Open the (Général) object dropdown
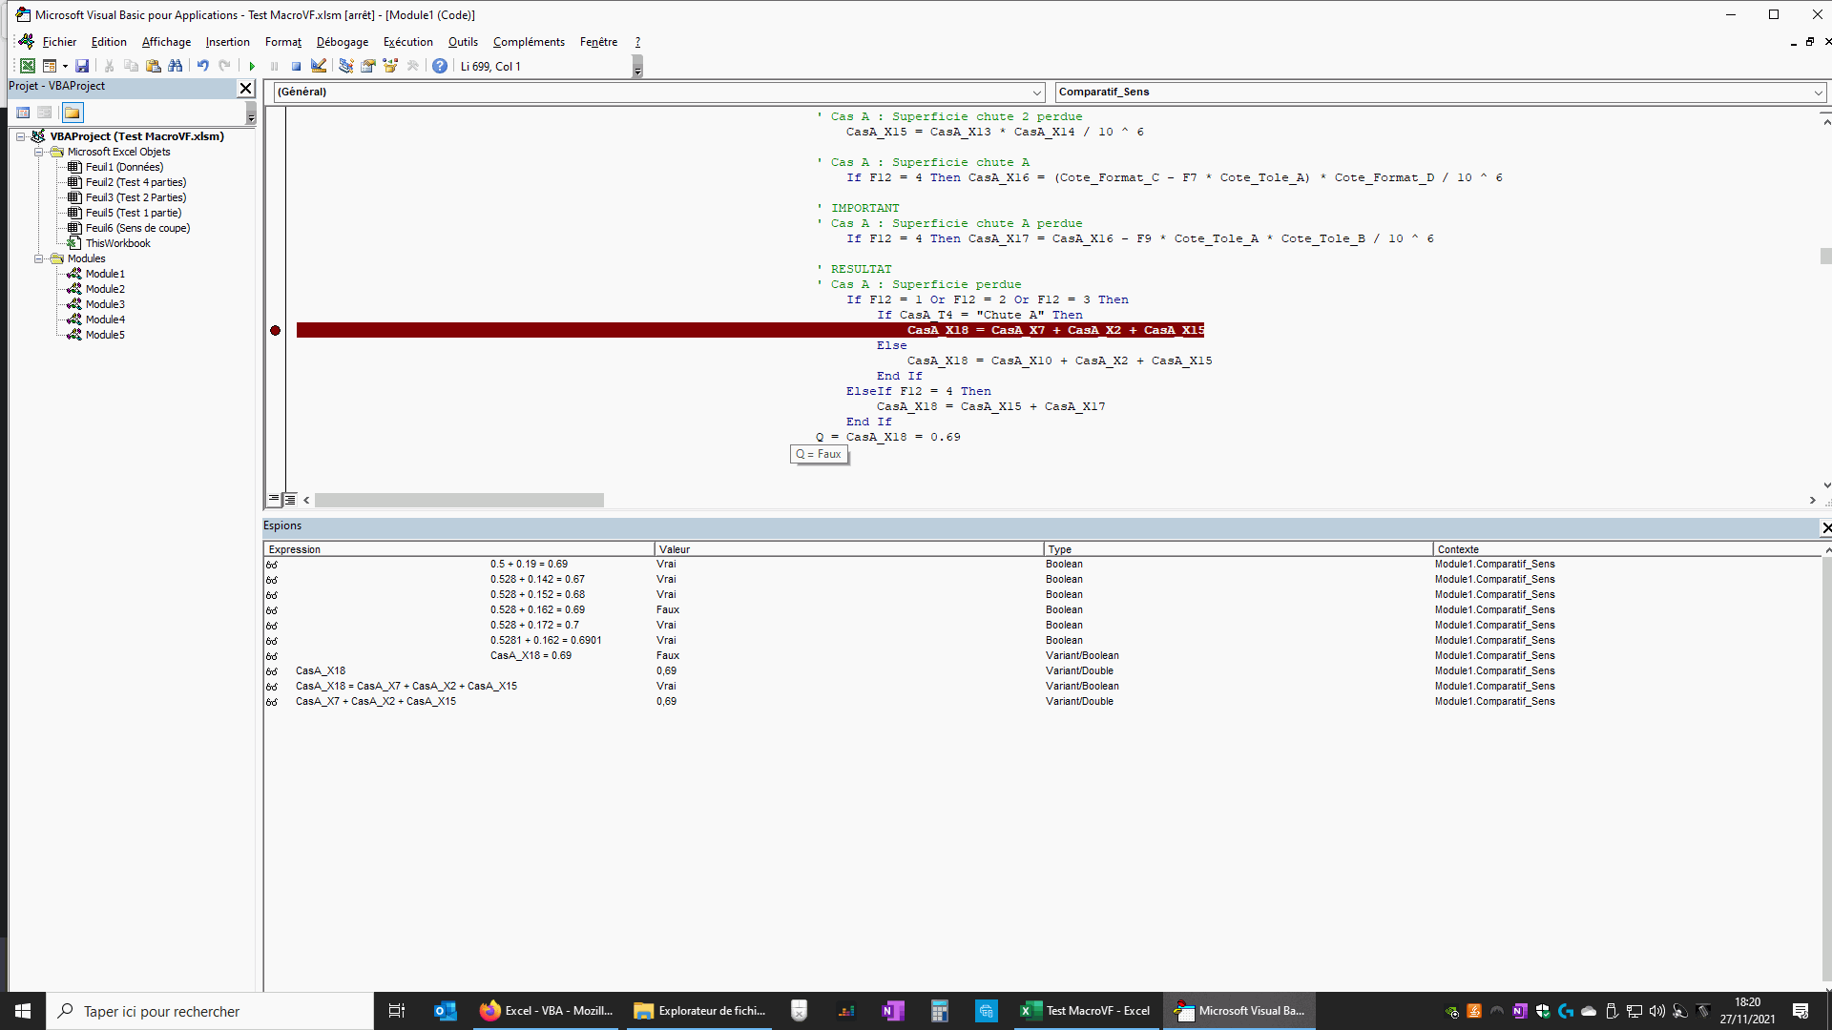The image size is (1832, 1030). click(x=1037, y=93)
